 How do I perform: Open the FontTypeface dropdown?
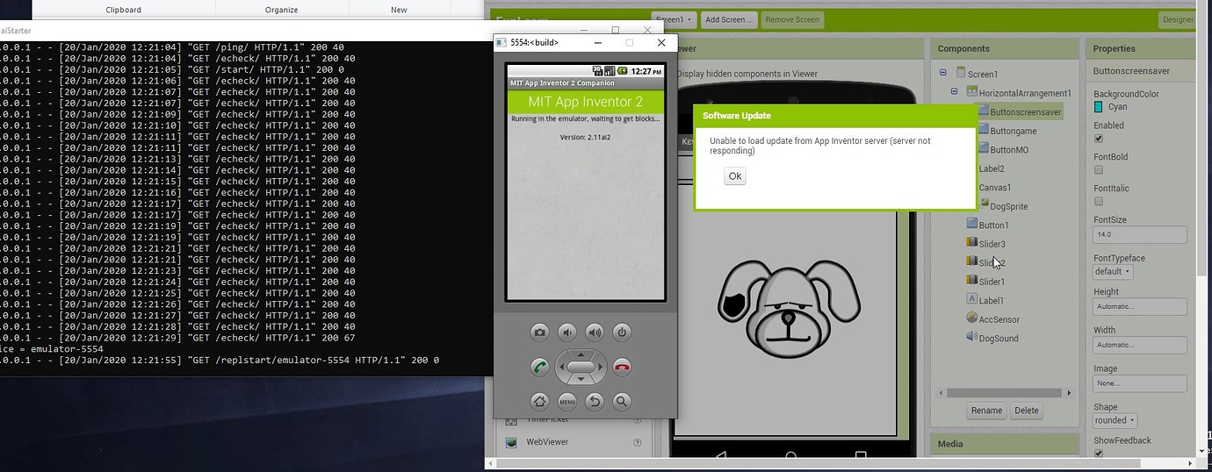click(x=1113, y=272)
